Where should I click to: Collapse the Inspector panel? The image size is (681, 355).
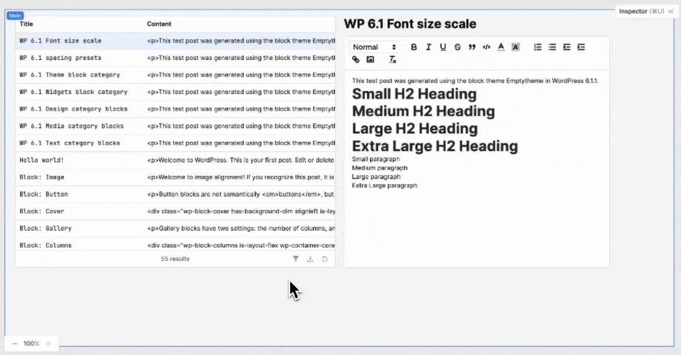click(x=671, y=11)
